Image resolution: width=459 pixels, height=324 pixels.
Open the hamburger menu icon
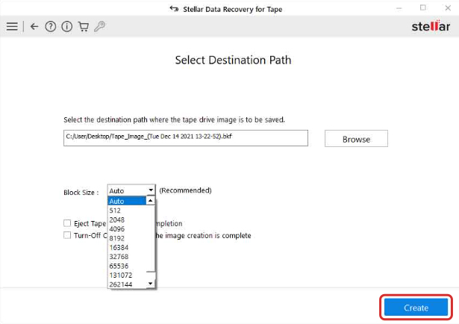tap(12, 26)
